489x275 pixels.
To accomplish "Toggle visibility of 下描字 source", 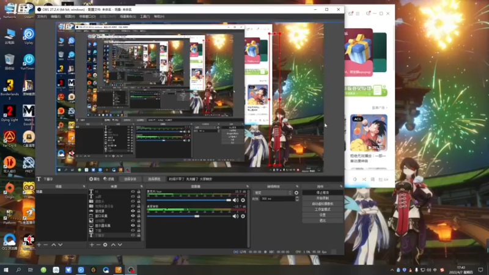I will (x=133, y=235).
